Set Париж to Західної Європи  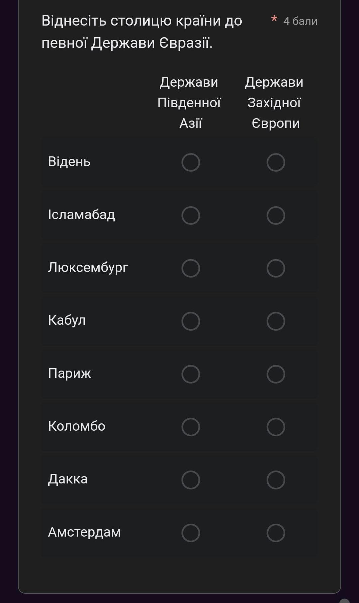click(x=276, y=374)
